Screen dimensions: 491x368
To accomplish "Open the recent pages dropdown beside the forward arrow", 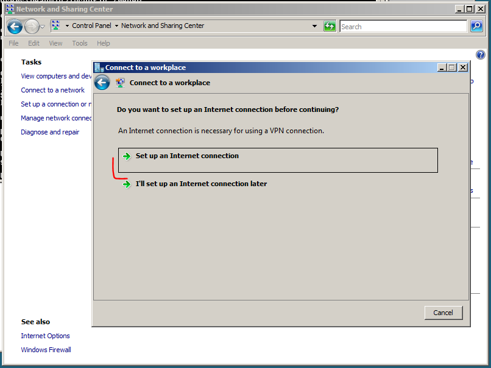I will [42, 27].
